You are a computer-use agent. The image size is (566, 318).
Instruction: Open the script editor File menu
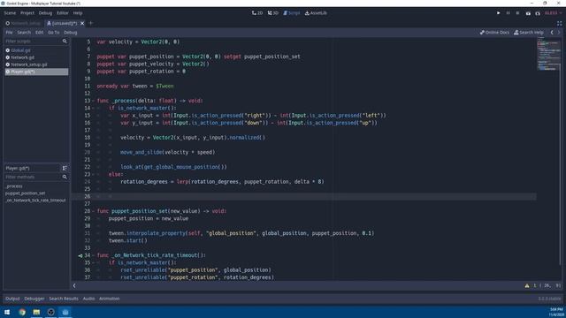pyautogui.click(x=9, y=33)
